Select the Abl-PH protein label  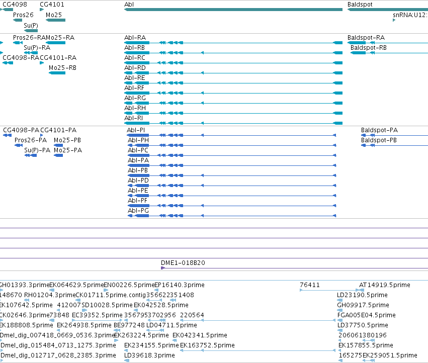coord(138,140)
